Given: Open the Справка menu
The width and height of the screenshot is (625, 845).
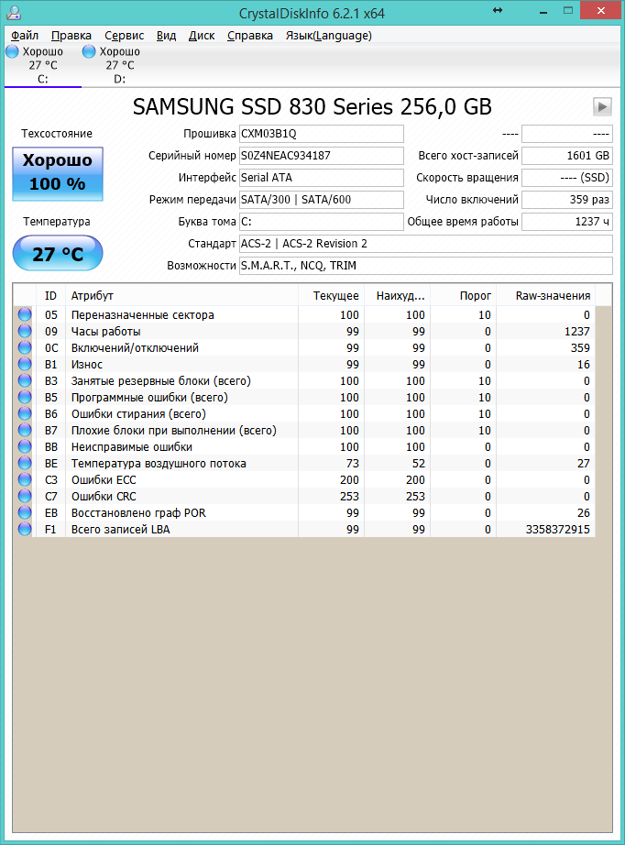Looking at the screenshot, I should point(250,36).
